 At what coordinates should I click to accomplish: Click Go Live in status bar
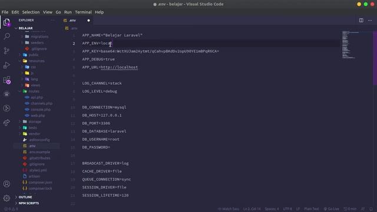point(331,209)
